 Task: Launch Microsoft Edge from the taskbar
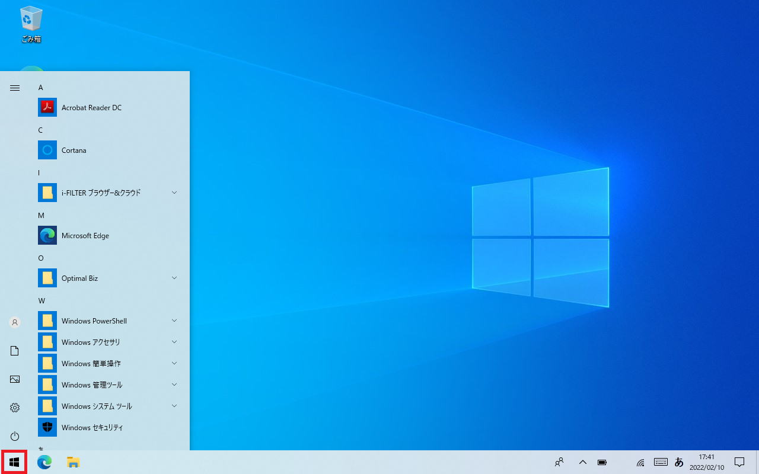pyautogui.click(x=44, y=462)
